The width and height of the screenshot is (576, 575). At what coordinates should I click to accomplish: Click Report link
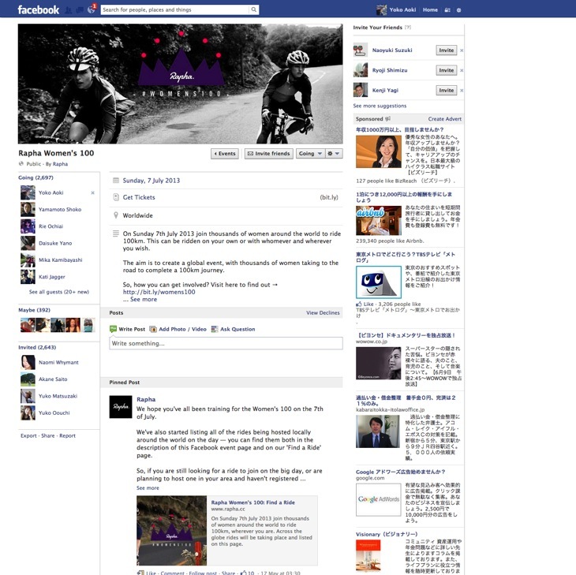pyautogui.click(x=67, y=436)
